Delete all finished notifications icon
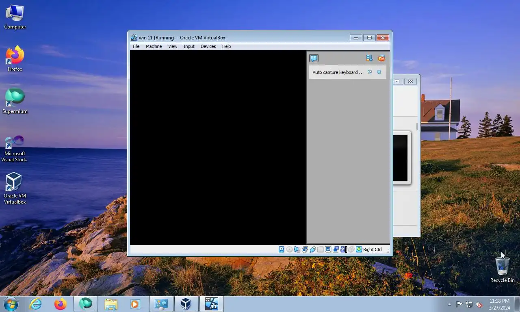 381,58
